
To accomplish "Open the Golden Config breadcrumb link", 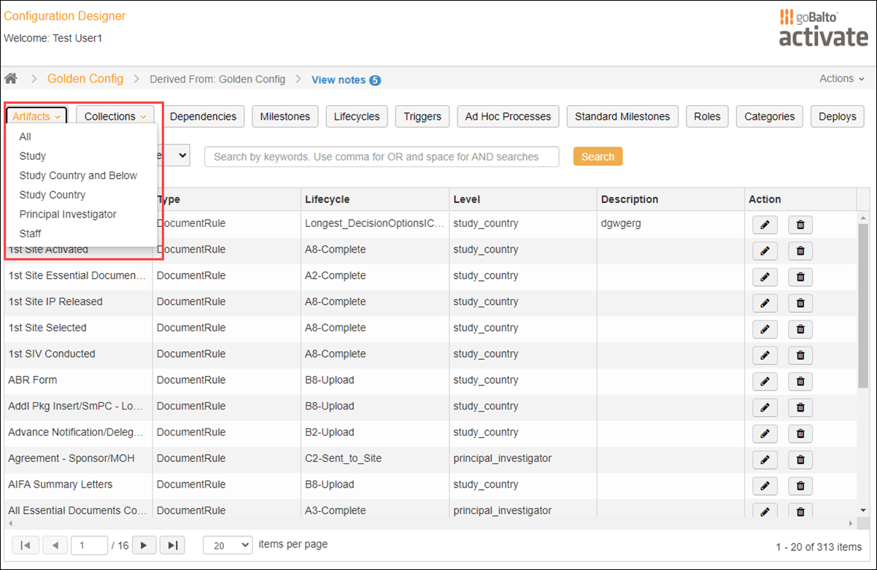I will [85, 79].
